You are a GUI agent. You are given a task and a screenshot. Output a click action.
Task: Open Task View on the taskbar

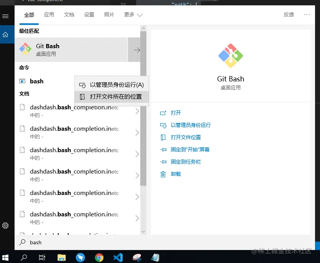point(42,258)
